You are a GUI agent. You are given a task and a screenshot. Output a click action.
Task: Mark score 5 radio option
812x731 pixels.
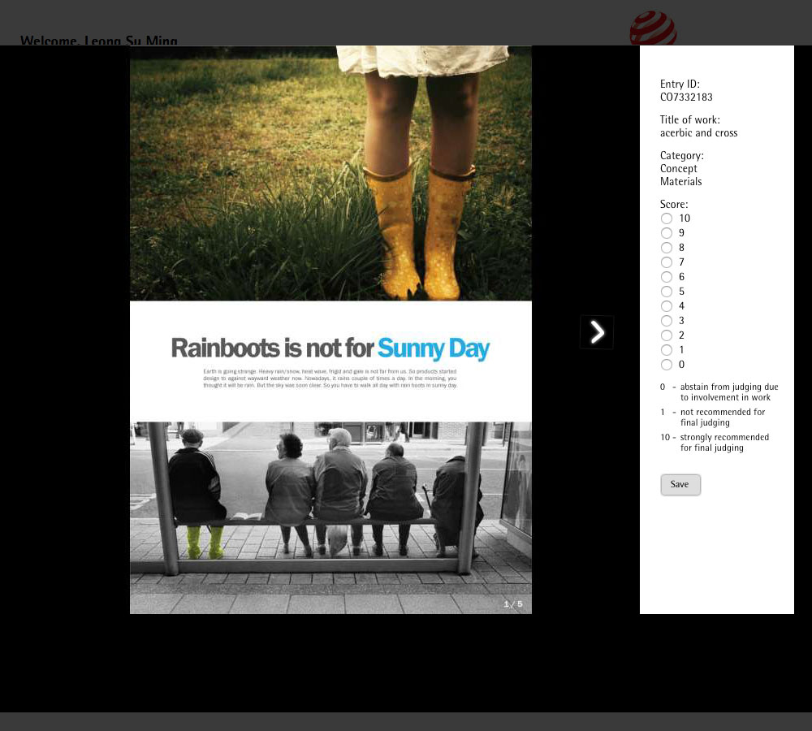pyautogui.click(x=667, y=292)
